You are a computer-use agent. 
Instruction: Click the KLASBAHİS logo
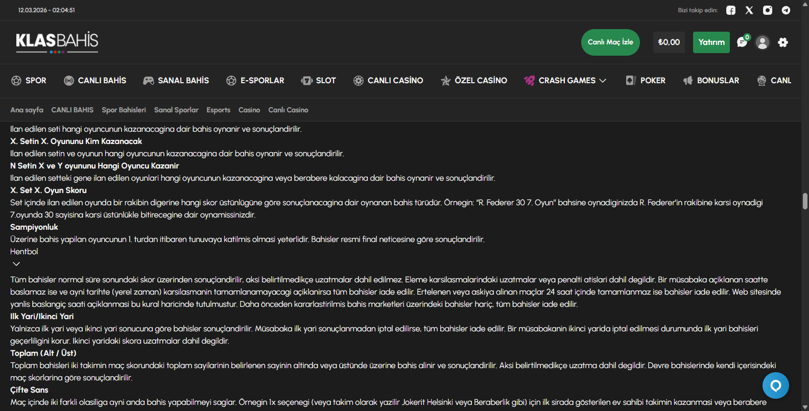pyautogui.click(x=57, y=42)
